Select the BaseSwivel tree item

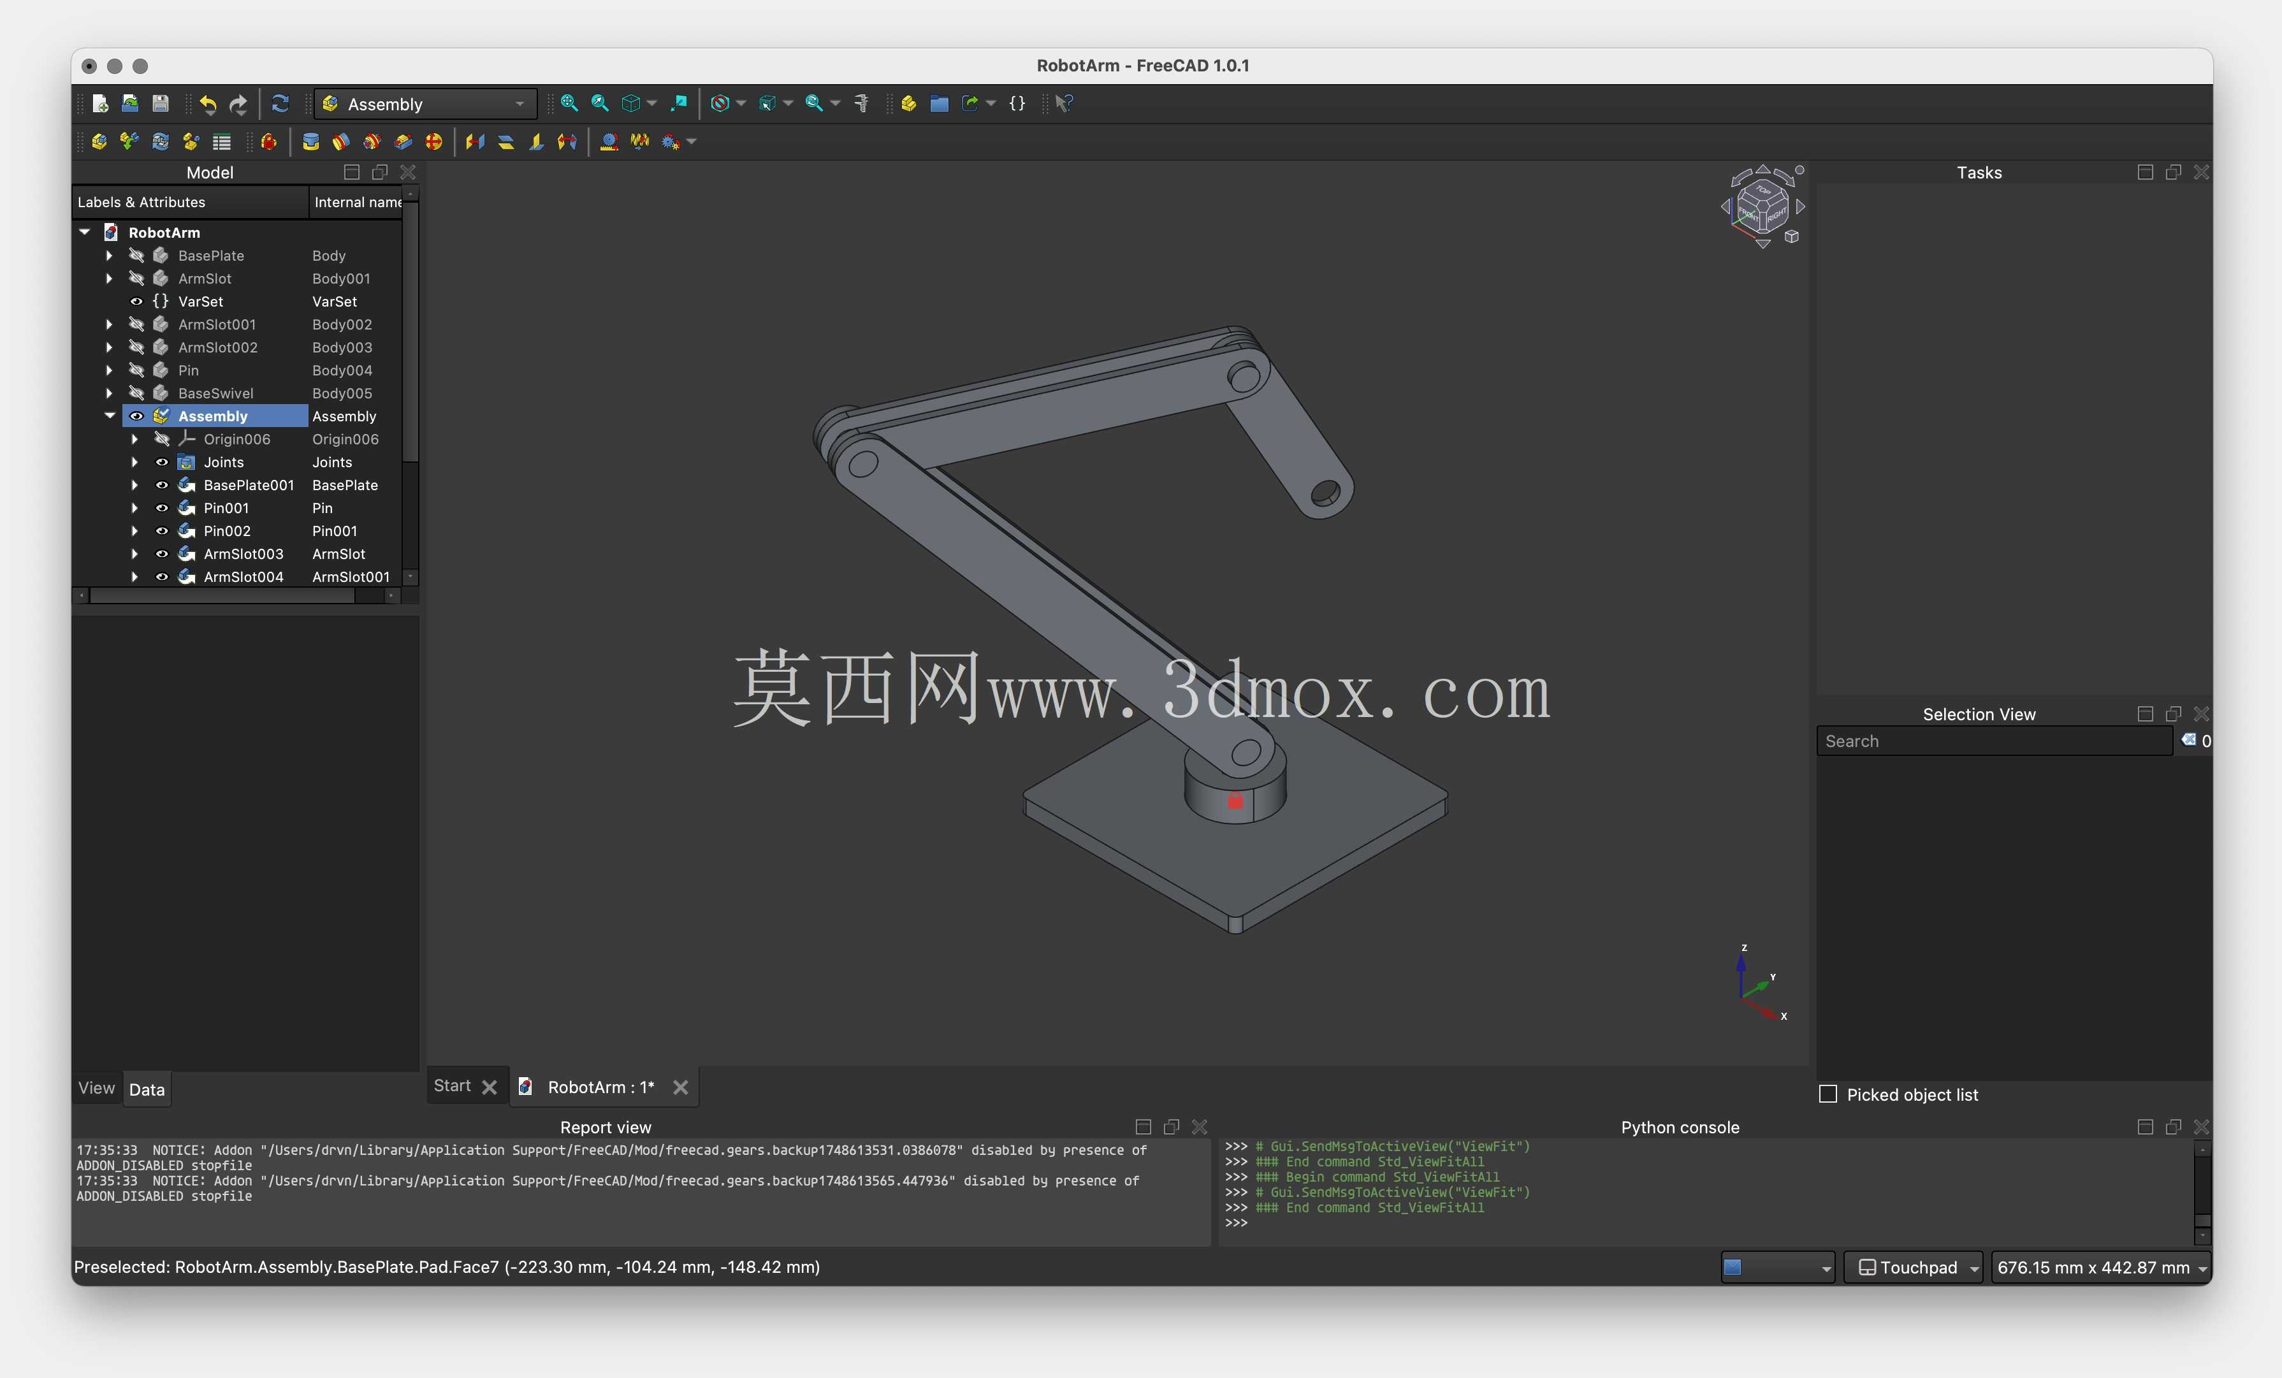tap(215, 393)
